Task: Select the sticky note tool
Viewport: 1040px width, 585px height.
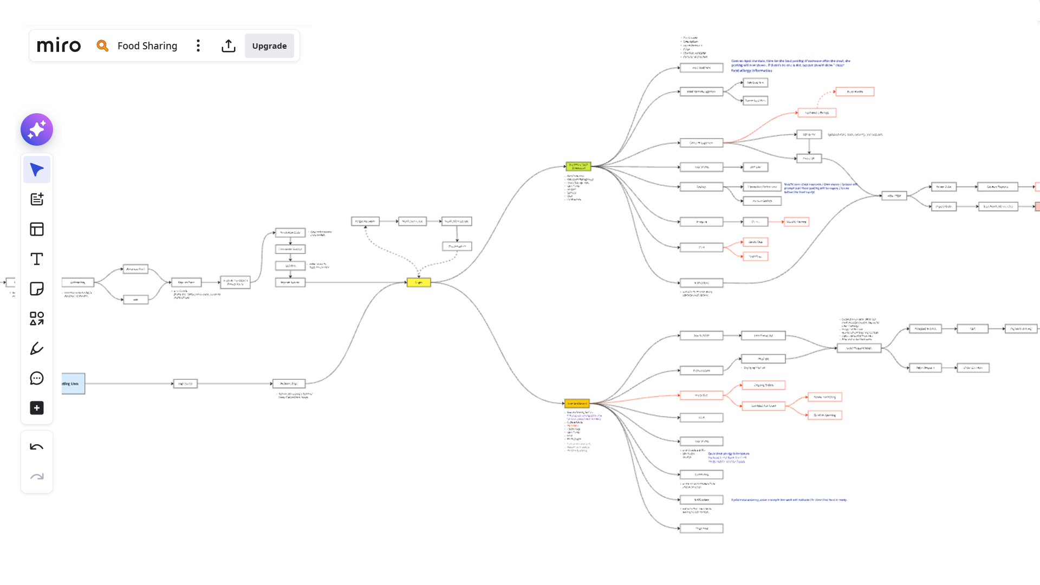Action: click(36, 289)
